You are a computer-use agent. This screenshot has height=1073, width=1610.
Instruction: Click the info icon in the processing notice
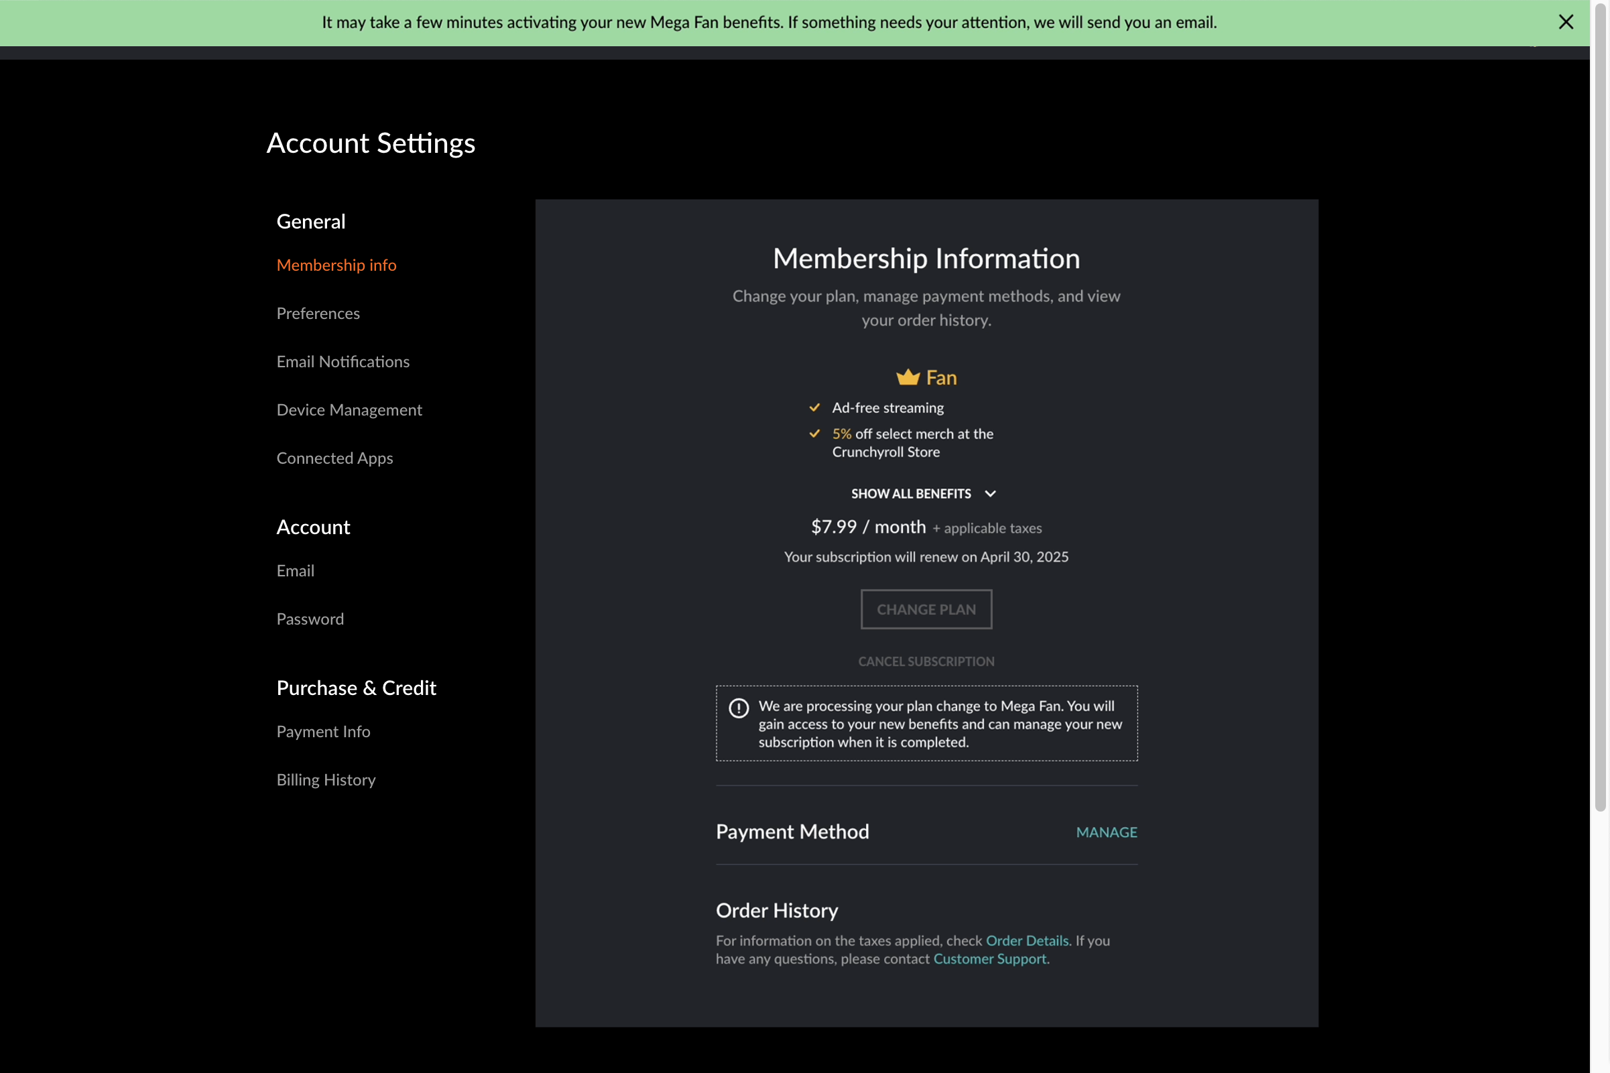(739, 708)
